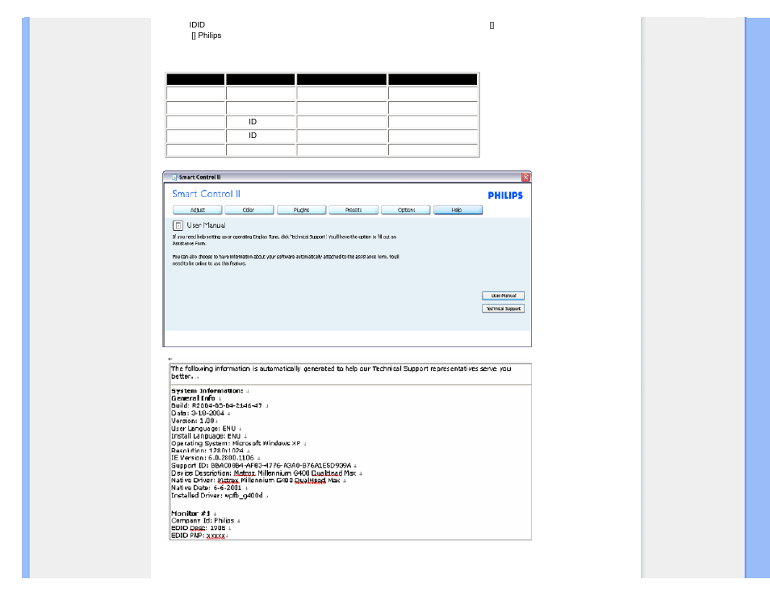The image size is (770, 596).
Task: Click the first 'ID' table cell
Action: point(253,122)
